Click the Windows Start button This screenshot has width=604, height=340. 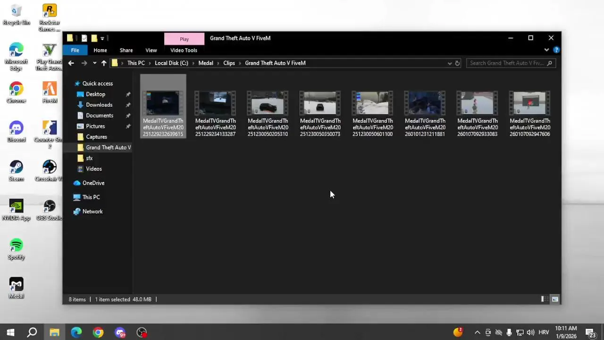coord(10,332)
